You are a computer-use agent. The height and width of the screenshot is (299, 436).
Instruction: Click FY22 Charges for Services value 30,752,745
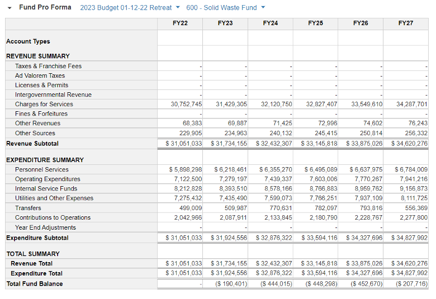pos(186,105)
